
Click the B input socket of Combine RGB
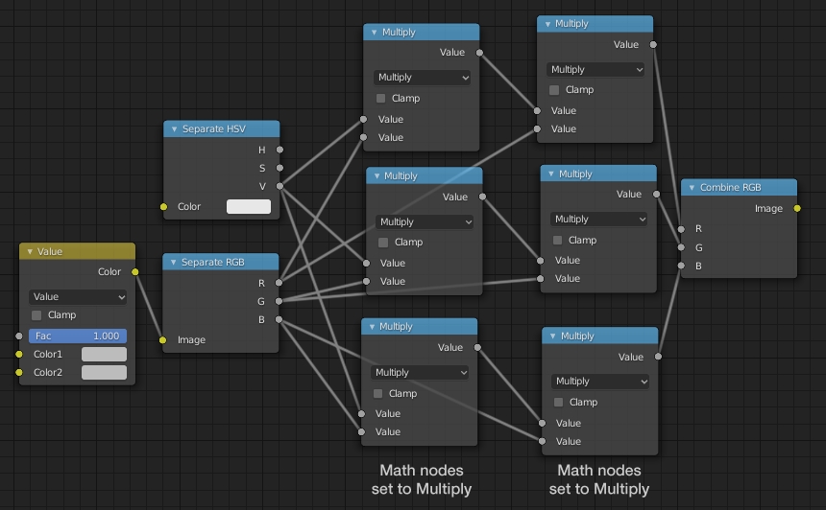[x=681, y=267]
